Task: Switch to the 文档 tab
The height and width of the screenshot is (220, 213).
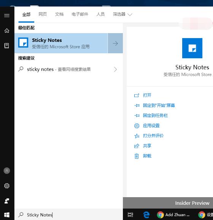Action: [59, 14]
